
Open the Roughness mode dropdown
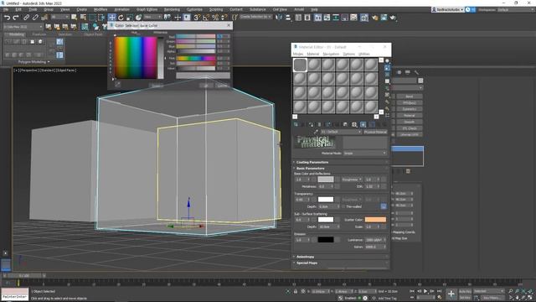coord(352,180)
